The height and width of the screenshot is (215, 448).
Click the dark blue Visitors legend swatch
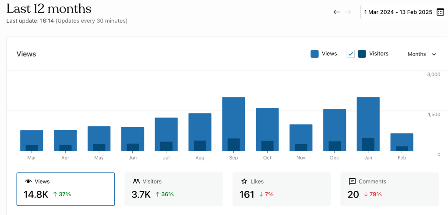(x=362, y=54)
